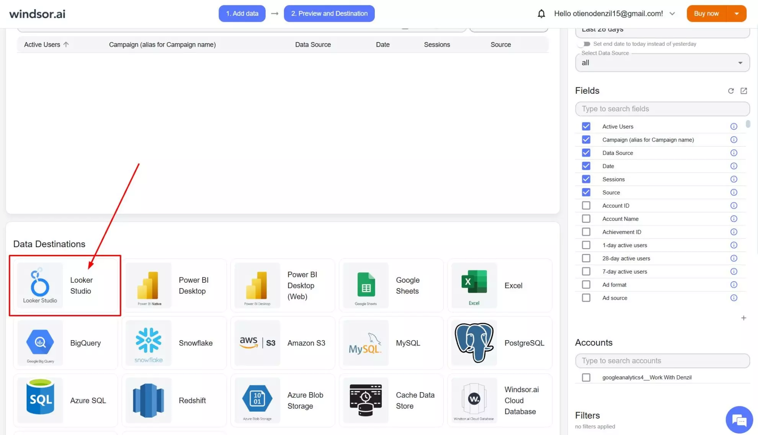Select the Azure SQL destination icon
758x435 pixels.
[40, 400]
